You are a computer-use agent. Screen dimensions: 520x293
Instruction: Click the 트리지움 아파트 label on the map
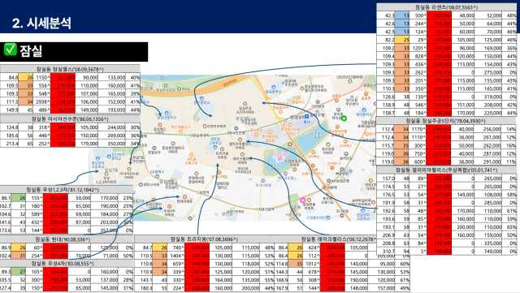222,156
